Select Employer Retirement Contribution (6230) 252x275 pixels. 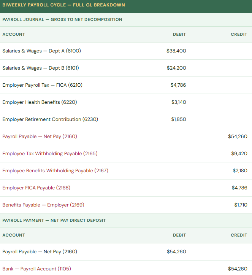[x=50, y=119]
